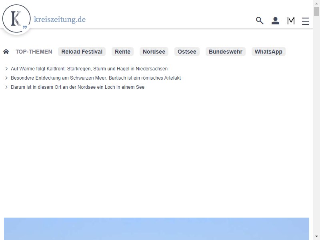Click the vertical scrollbar thumb
Screen dimensions: 320x240
pos(316,11)
